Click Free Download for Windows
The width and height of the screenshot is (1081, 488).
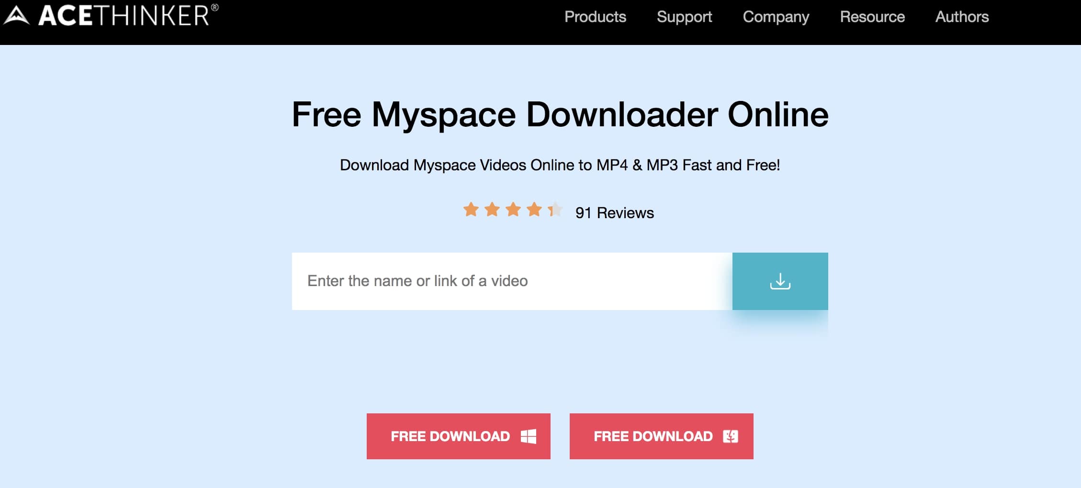point(459,436)
